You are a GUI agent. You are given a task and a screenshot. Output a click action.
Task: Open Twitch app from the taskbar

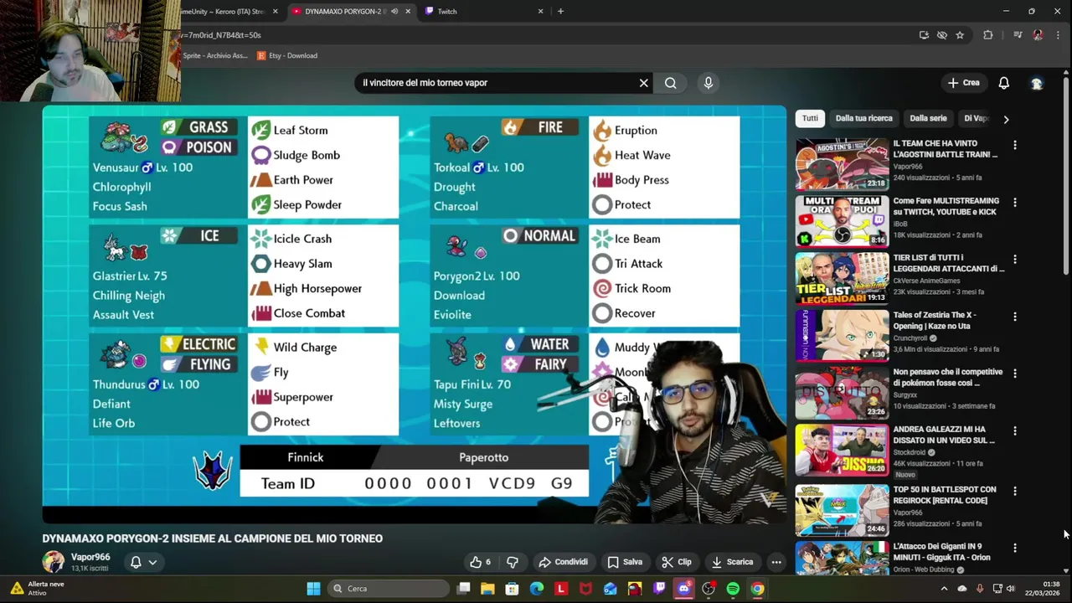coord(659,589)
